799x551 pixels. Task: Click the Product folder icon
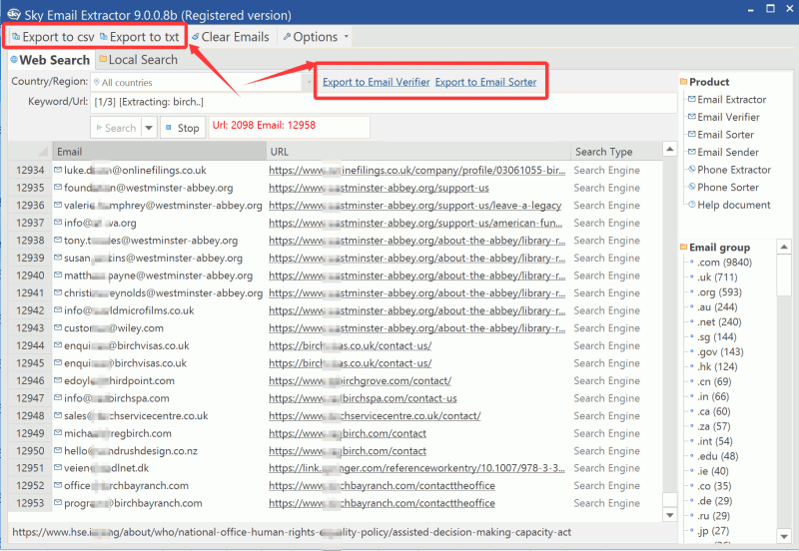point(683,82)
